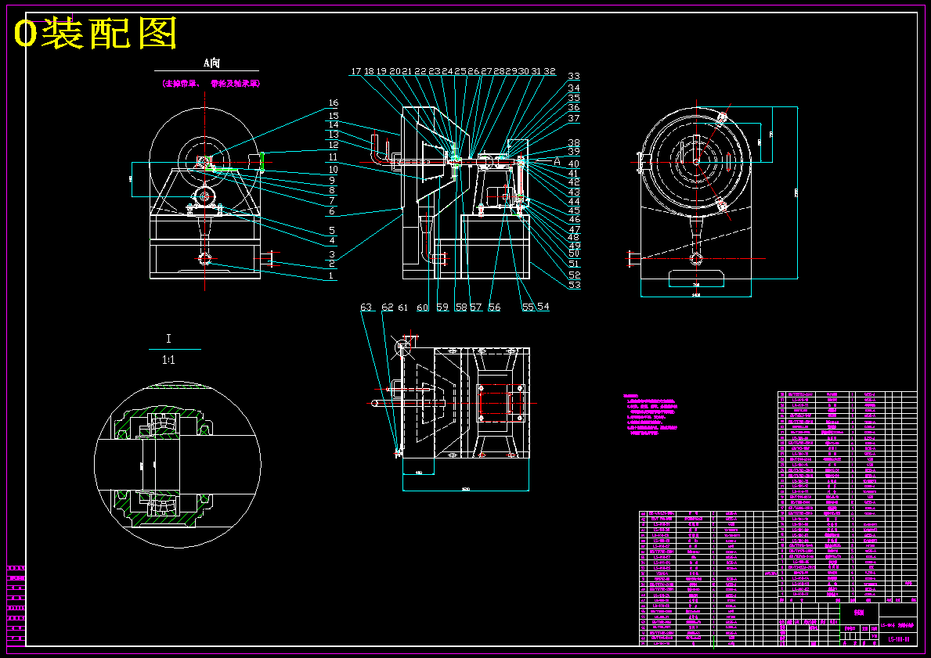Select part number 10 label

point(333,170)
